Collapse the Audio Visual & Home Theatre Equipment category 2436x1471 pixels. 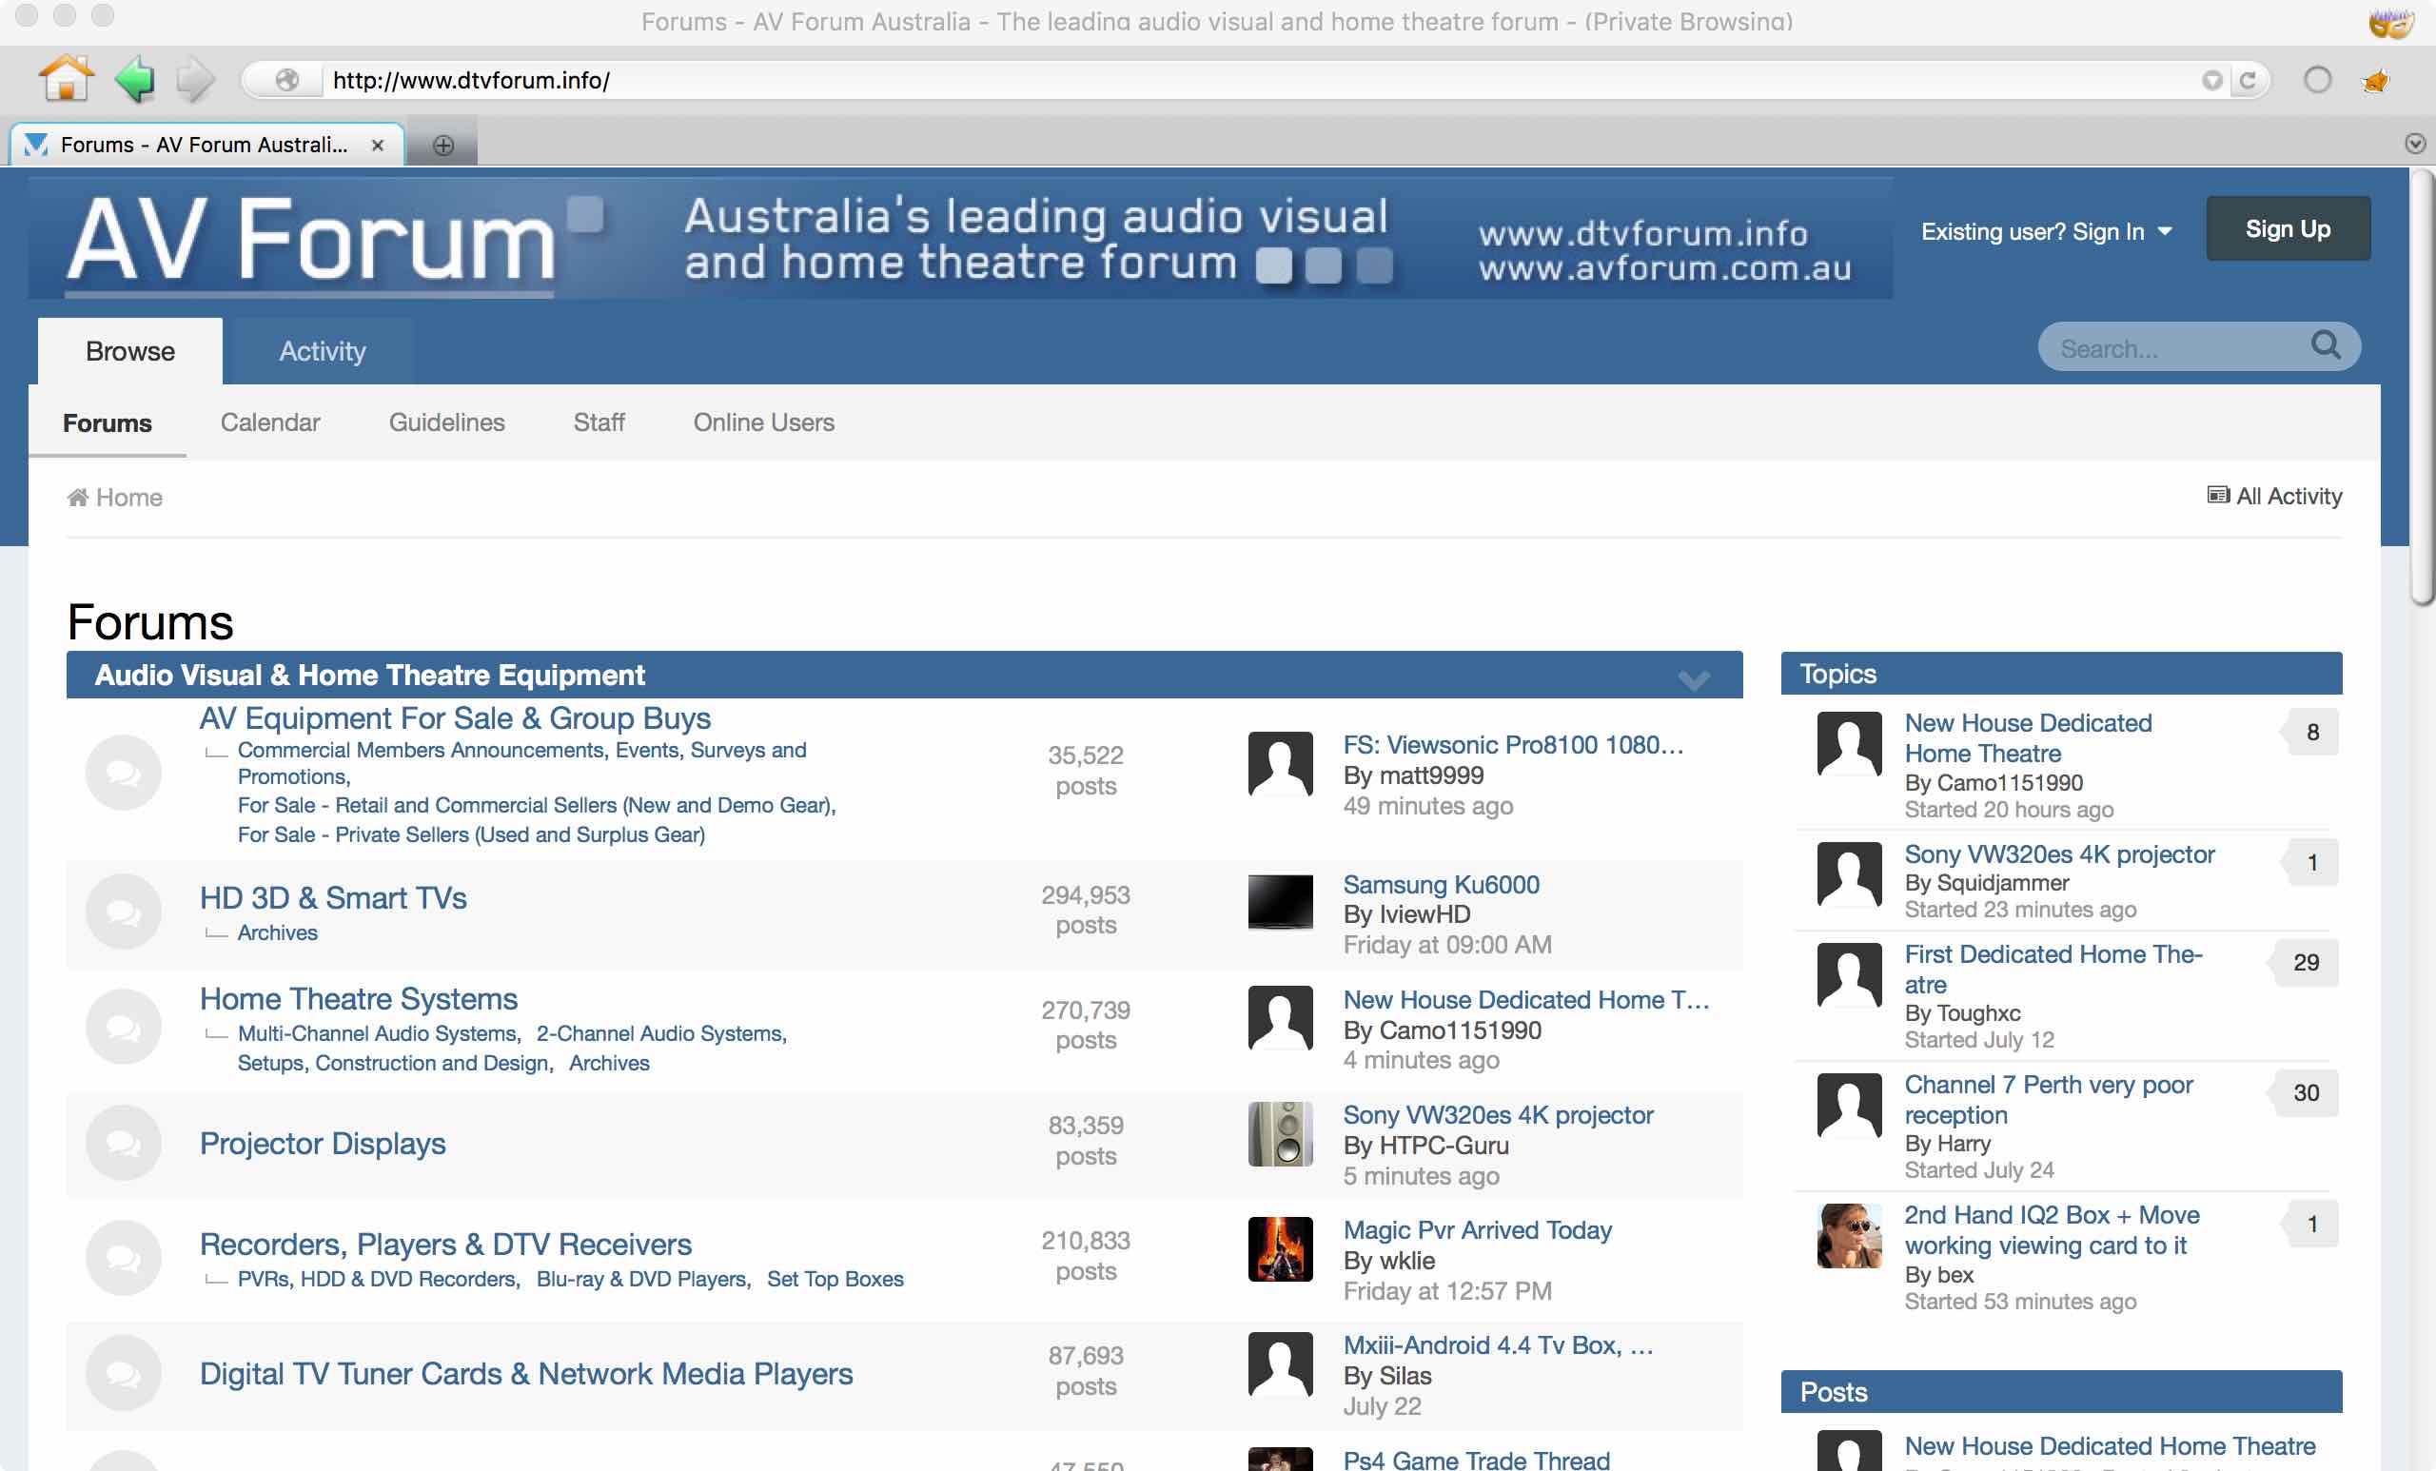[1694, 678]
